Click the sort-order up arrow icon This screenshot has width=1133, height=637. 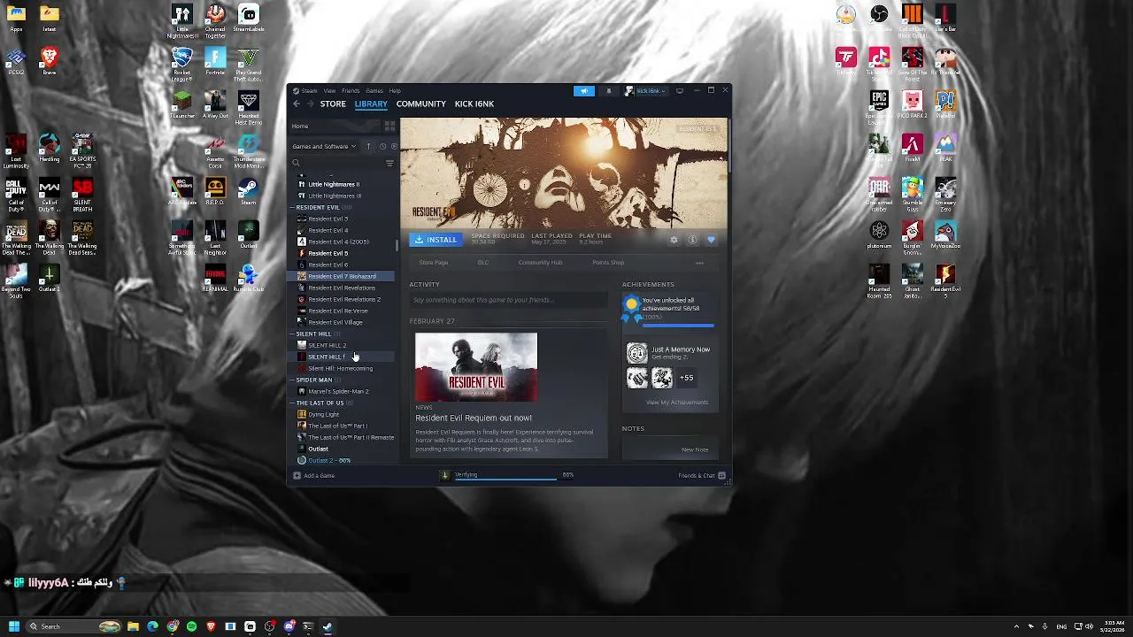[368, 146]
